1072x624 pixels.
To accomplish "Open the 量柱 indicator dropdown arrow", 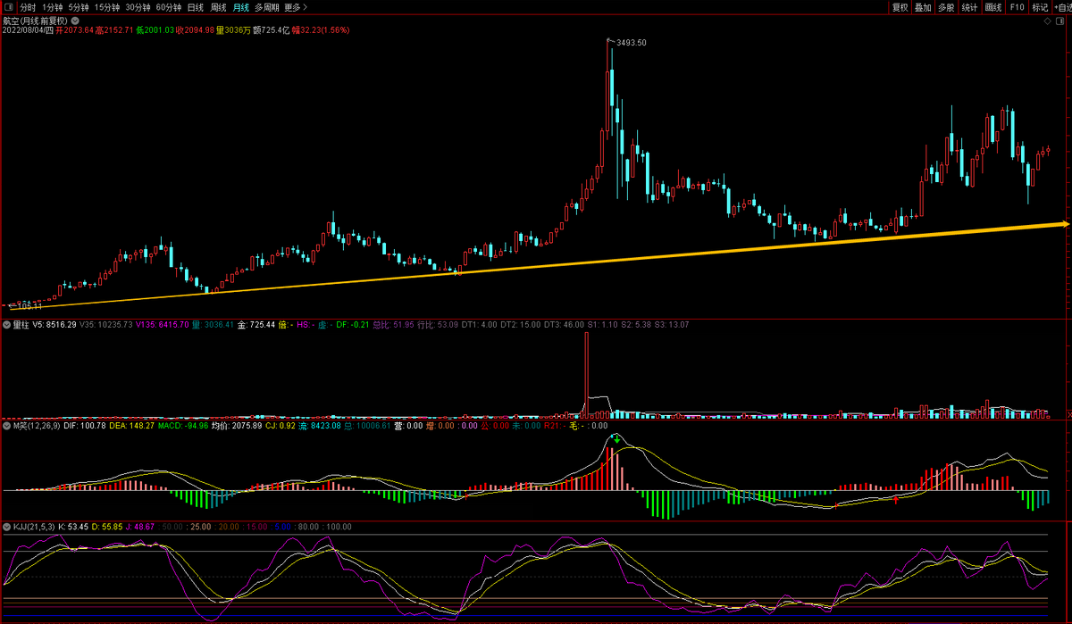I will point(6,325).
